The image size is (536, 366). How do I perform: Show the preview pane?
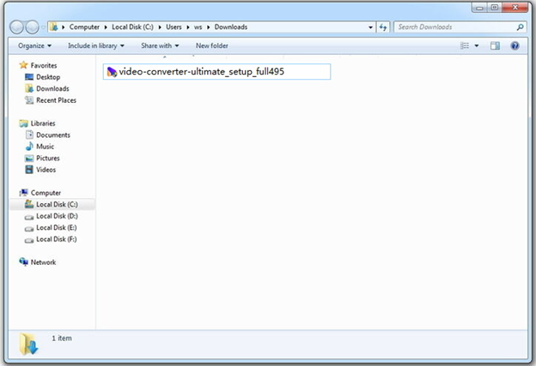pyautogui.click(x=495, y=45)
